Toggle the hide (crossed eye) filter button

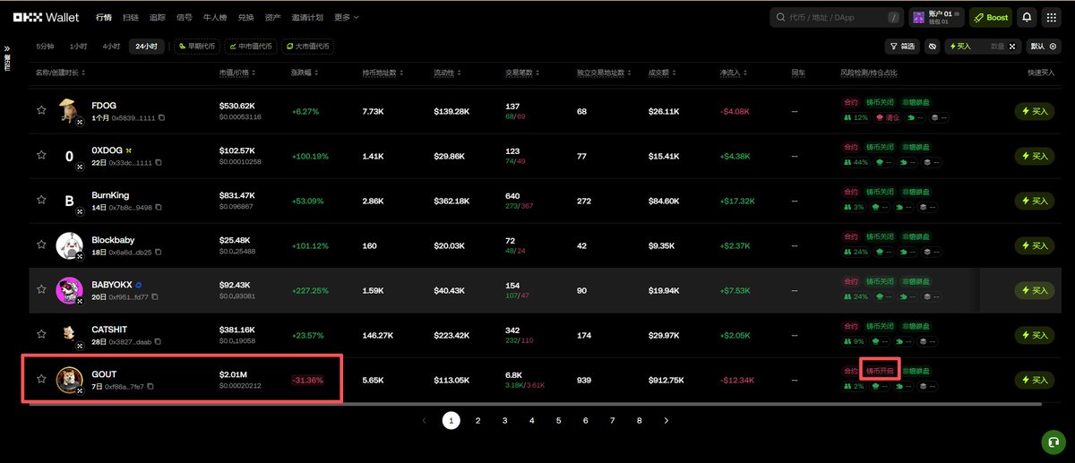932,46
